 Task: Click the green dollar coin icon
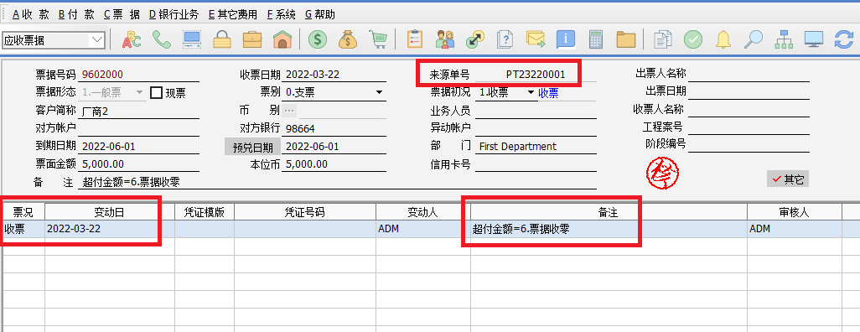(x=318, y=39)
